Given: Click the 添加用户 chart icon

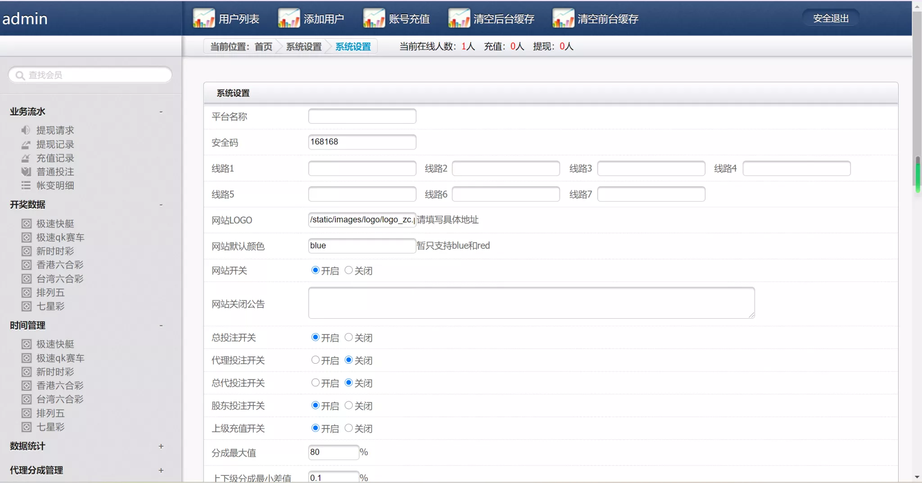Looking at the screenshot, I should click(x=289, y=18).
